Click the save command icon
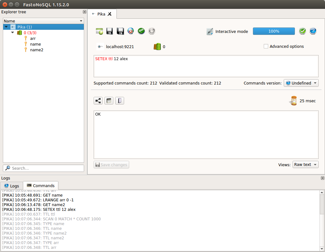 pyautogui.click(x=109, y=31)
